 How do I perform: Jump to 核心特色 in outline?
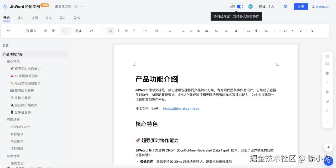13,61
